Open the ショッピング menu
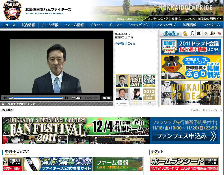Image resolution: width=224 pixels, height=175 pixels. (139, 25)
